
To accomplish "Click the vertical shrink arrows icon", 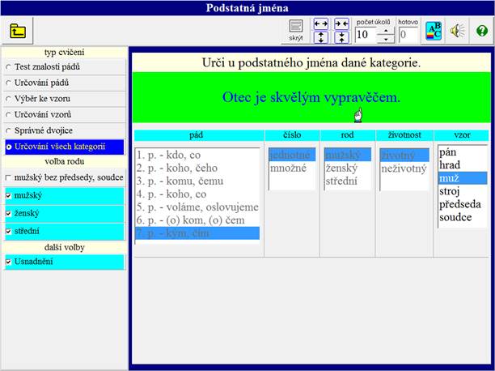I will [x=341, y=37].
